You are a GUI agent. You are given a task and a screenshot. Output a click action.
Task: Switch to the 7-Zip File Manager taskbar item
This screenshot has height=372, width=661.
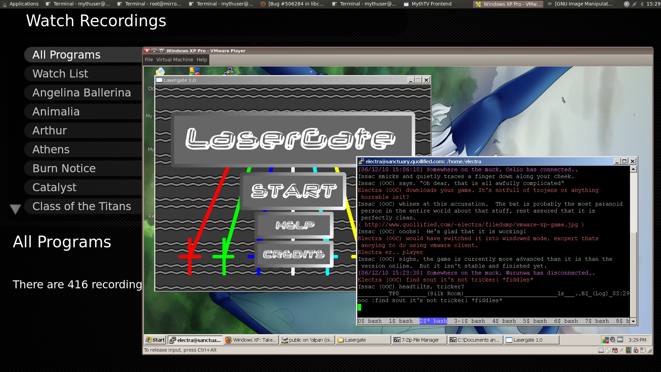click(x=419, y=340)
